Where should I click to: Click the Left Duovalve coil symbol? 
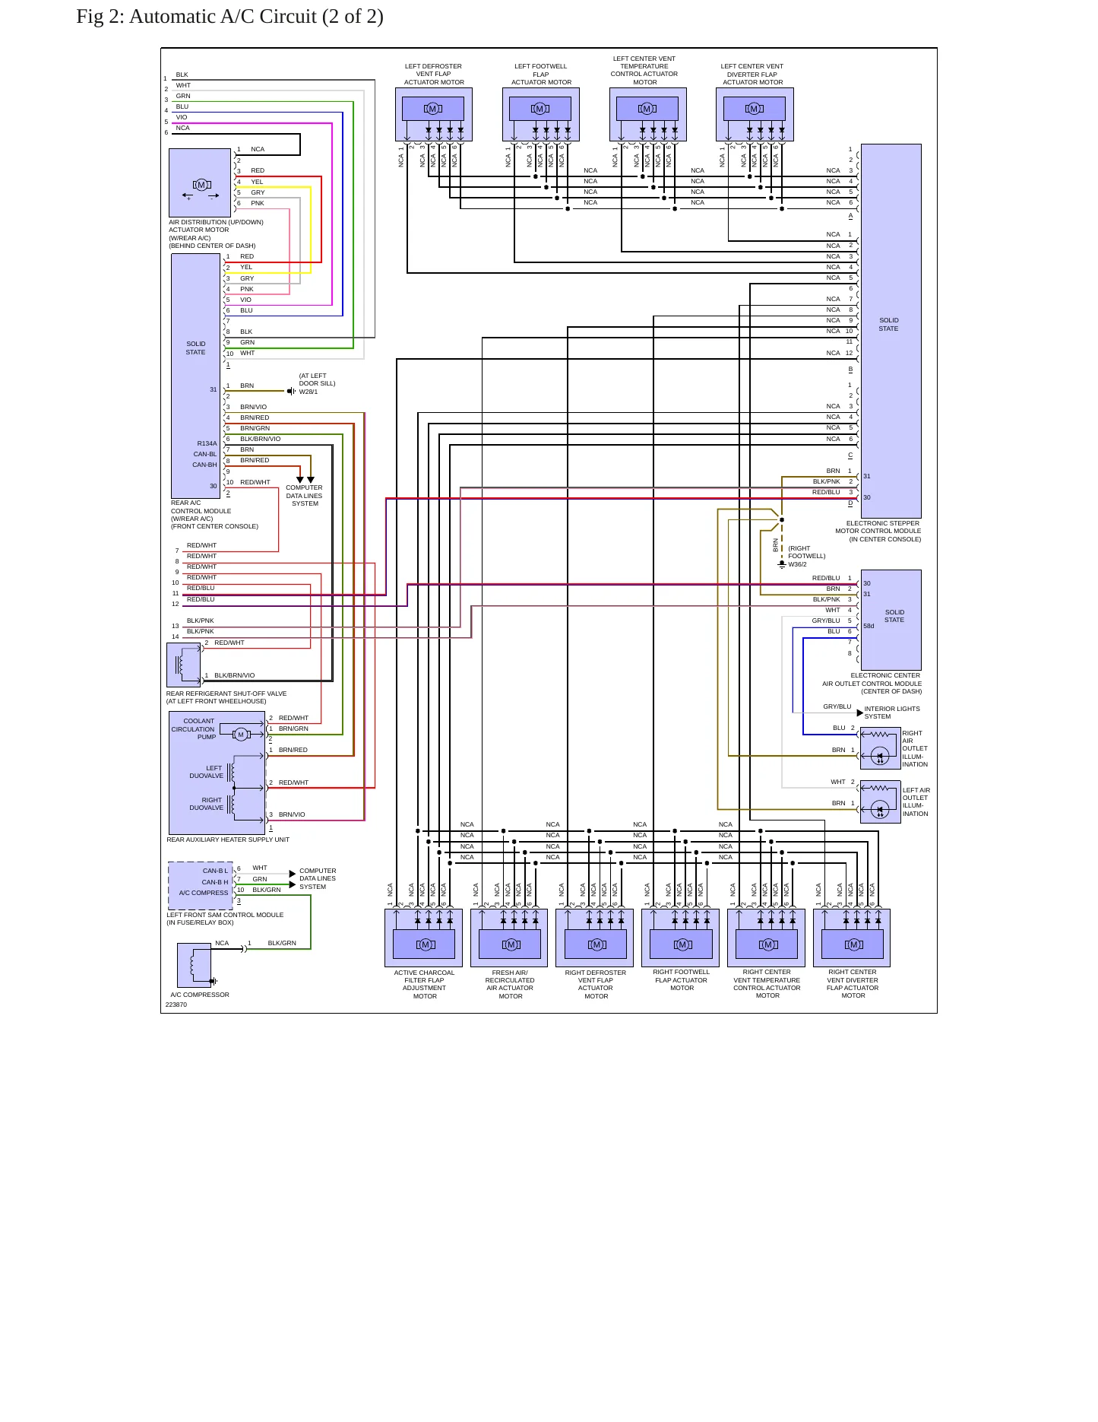230,772
